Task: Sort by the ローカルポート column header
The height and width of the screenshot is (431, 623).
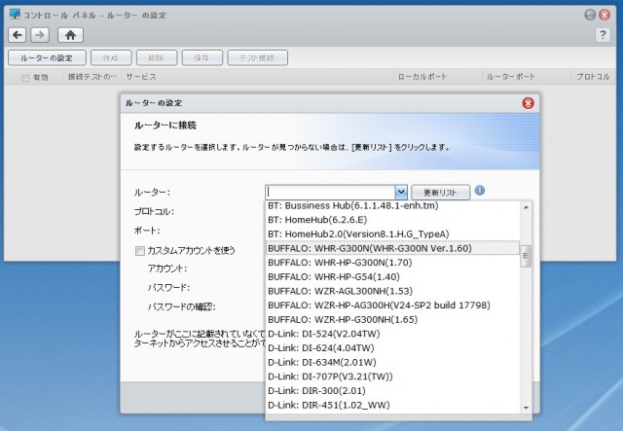Action: click(437, 77)
